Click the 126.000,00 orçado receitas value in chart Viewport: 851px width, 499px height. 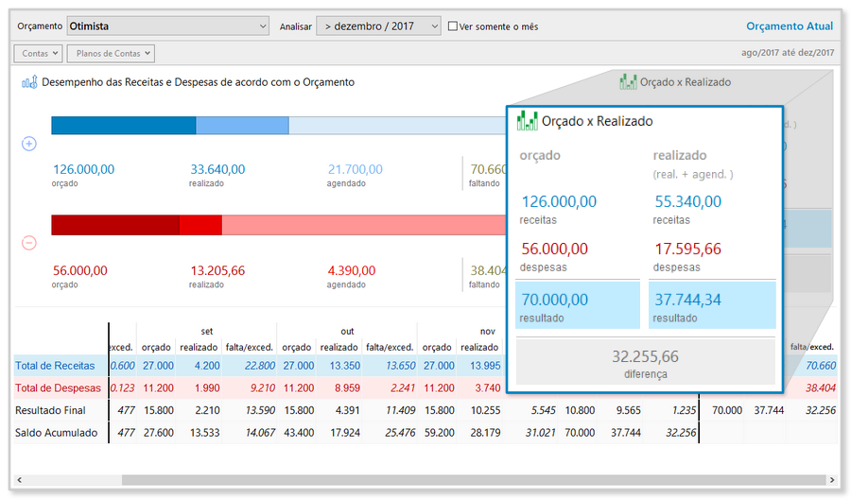(x=83, y=169)
